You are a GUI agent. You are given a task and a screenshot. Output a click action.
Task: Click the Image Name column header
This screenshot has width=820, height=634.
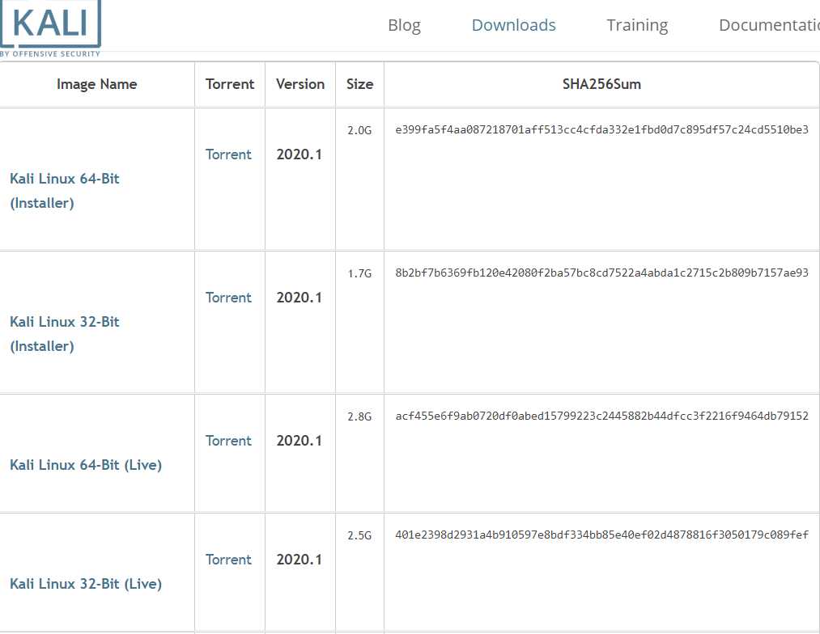[x=97, y=84]
